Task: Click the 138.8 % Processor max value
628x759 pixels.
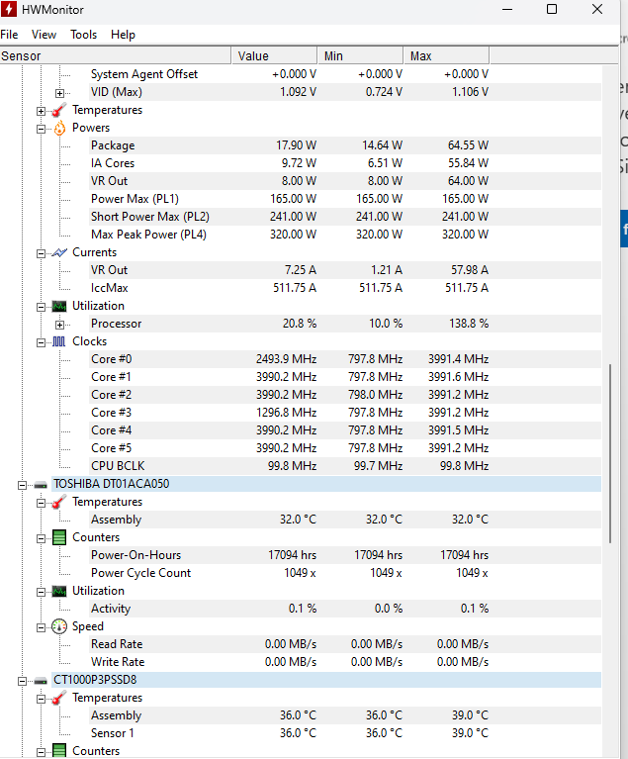Action: (469, 324)
